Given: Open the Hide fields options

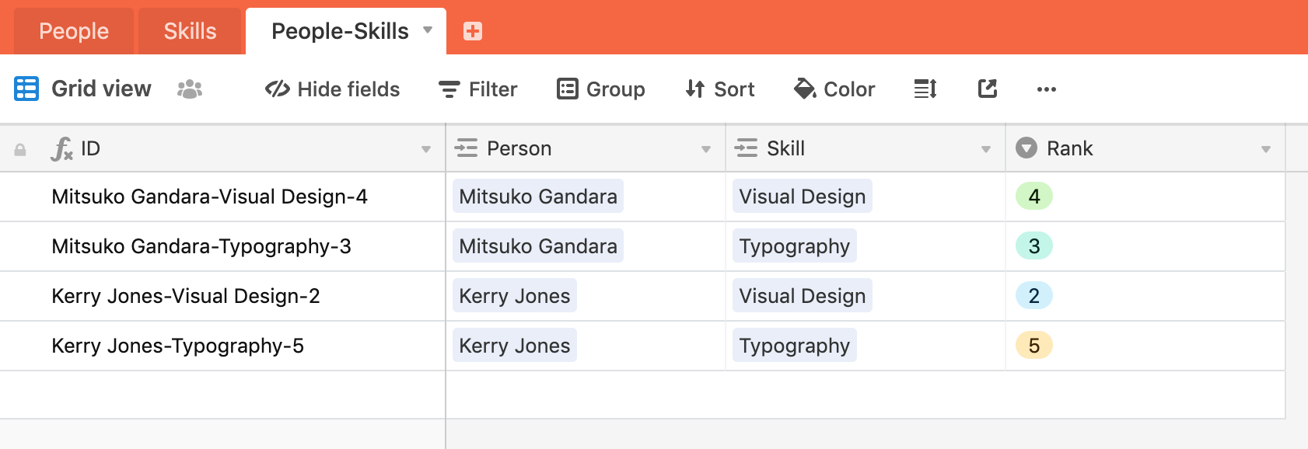Looking at the screenshot, I should point(332,89).
